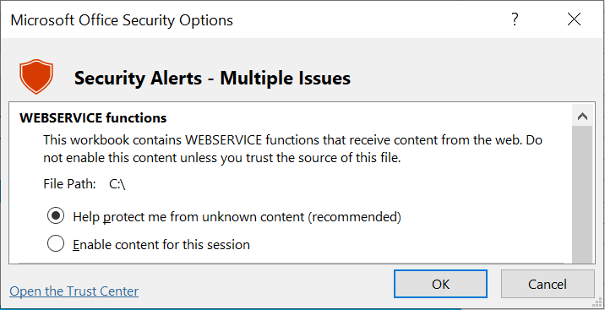Confirm the dialog with the OK button
The width and height of the screenshot is (605, 310).
pos(440,284)
